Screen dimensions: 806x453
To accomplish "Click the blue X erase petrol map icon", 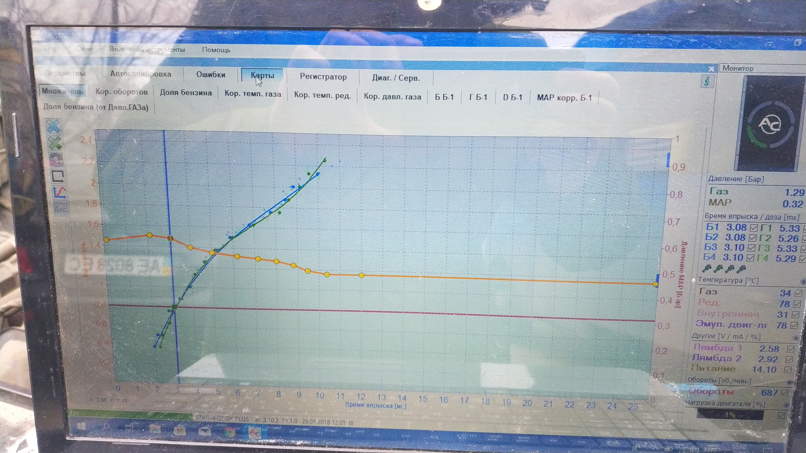I will tap(53, 126).
